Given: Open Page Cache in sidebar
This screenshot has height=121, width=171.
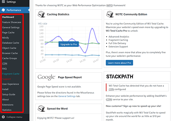Looking at the screenshot, I should point(8,32).
